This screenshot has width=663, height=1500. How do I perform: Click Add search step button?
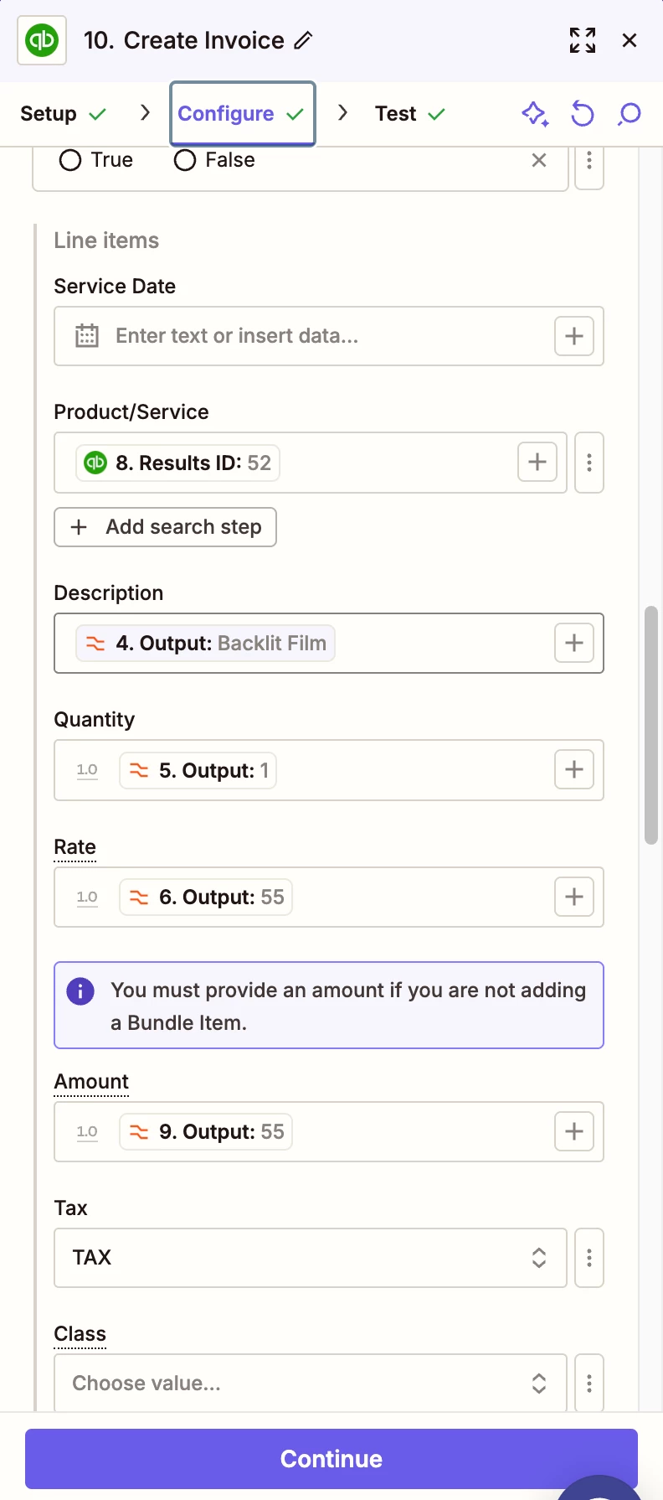pos(166,527)
